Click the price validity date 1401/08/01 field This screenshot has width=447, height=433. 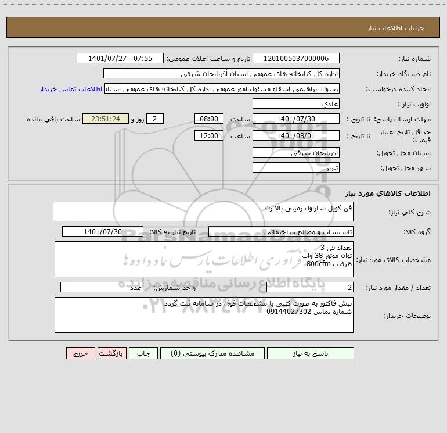coord(296,136)
